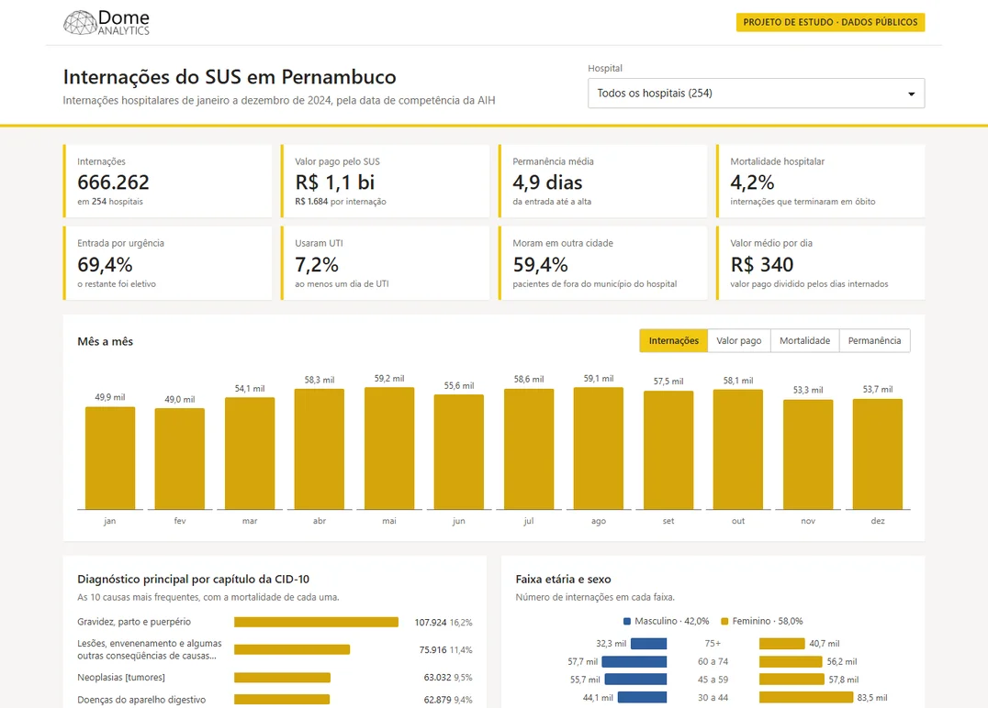Activate the Internações chart tab
Screen dimensions: 988x708
(674, 340)
